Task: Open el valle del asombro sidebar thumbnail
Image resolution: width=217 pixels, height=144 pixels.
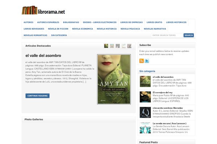Action: tap(145, 81)
